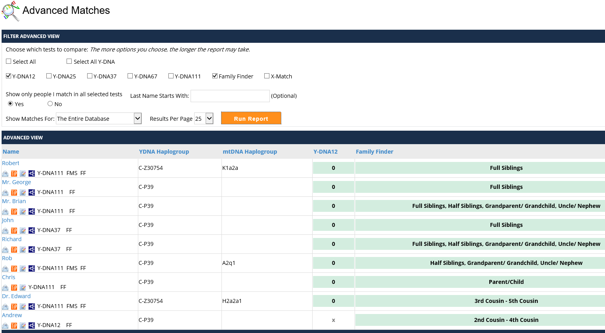Click the envelope icon under Dr. Edward

pyautogui.click(x=5, y=306)
